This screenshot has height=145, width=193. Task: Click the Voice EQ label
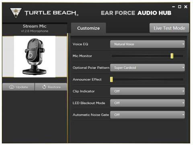[80, 44]
